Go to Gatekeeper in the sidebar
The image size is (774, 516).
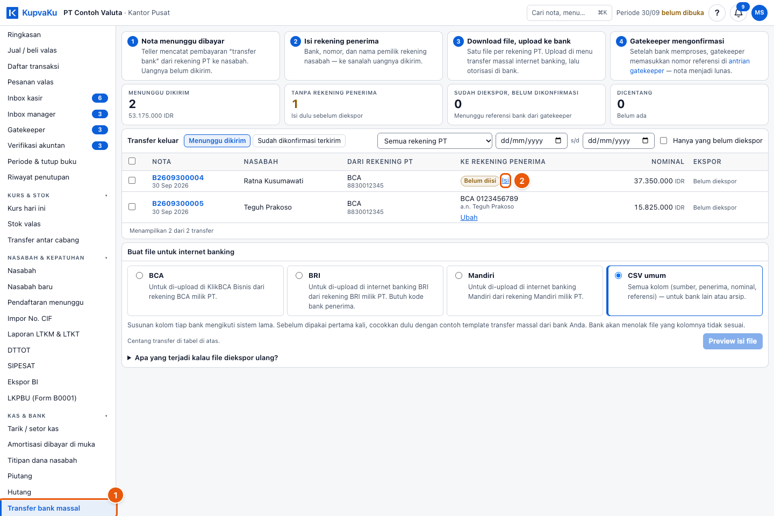pyautogui.click(x=58, y=130)
